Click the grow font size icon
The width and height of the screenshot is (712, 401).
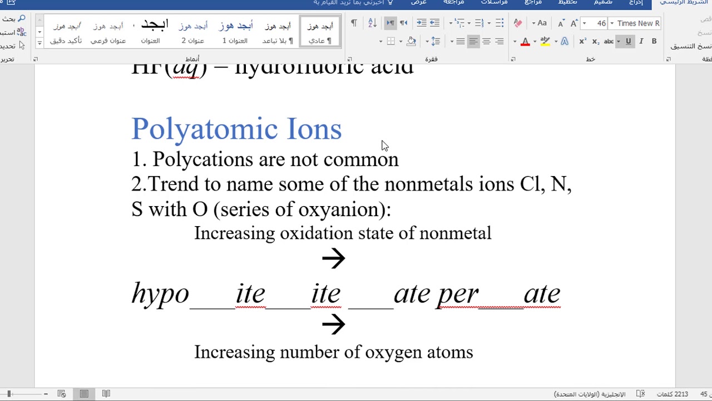tap(575, 23)
